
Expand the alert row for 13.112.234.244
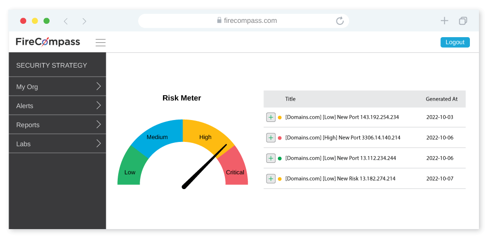(271, 158)
